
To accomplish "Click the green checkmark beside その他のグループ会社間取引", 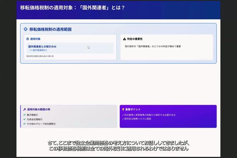I will point(24,124).
